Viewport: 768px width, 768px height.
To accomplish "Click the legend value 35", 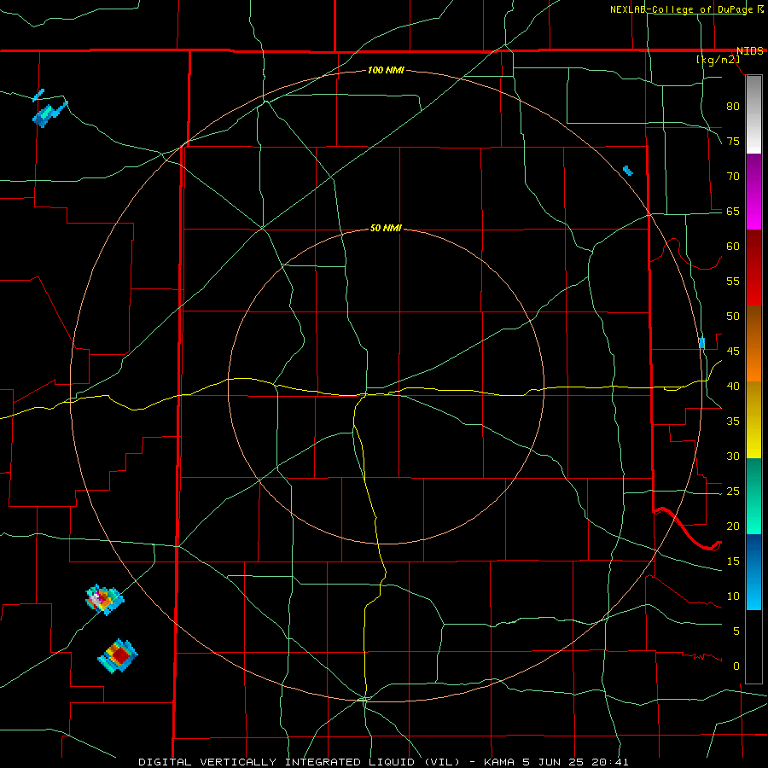I will [733, 422].
